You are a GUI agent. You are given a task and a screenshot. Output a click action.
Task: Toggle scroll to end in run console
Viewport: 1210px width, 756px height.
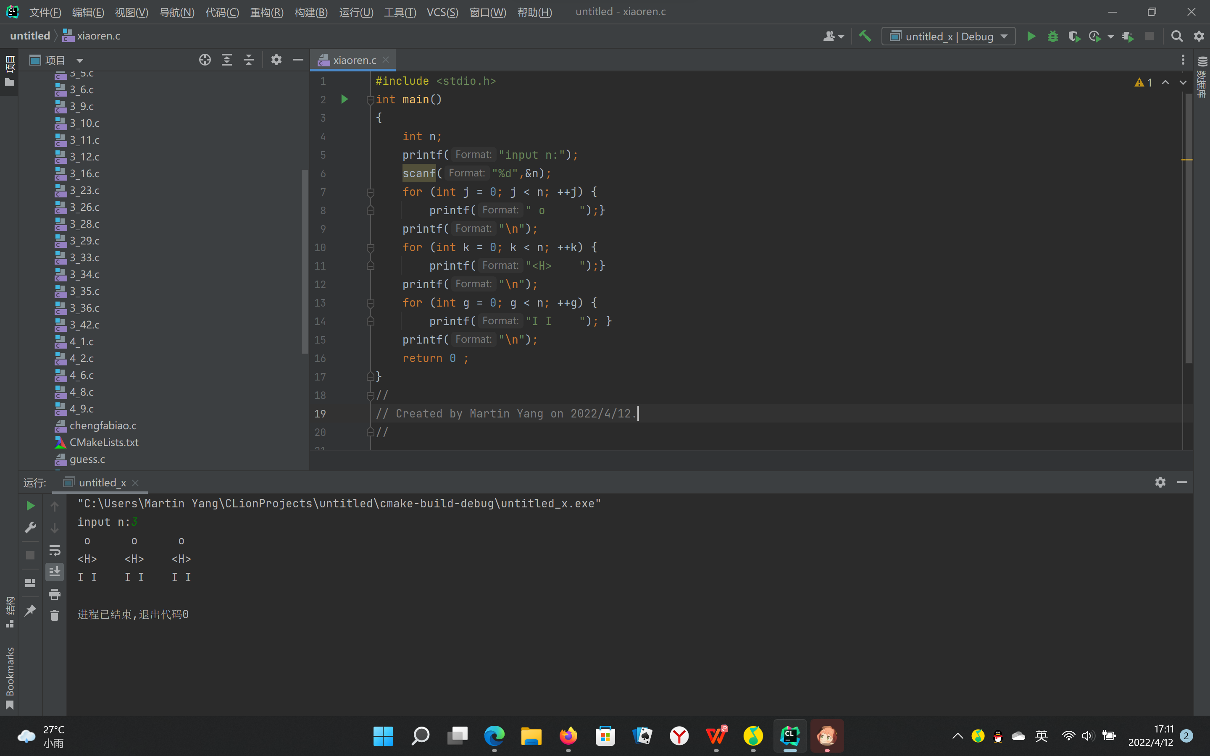(55, 572)
